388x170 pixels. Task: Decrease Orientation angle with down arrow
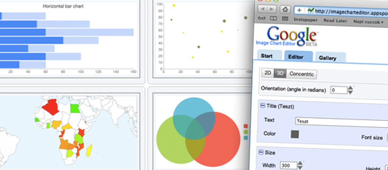pyautogui.click(x=350, y=92)
